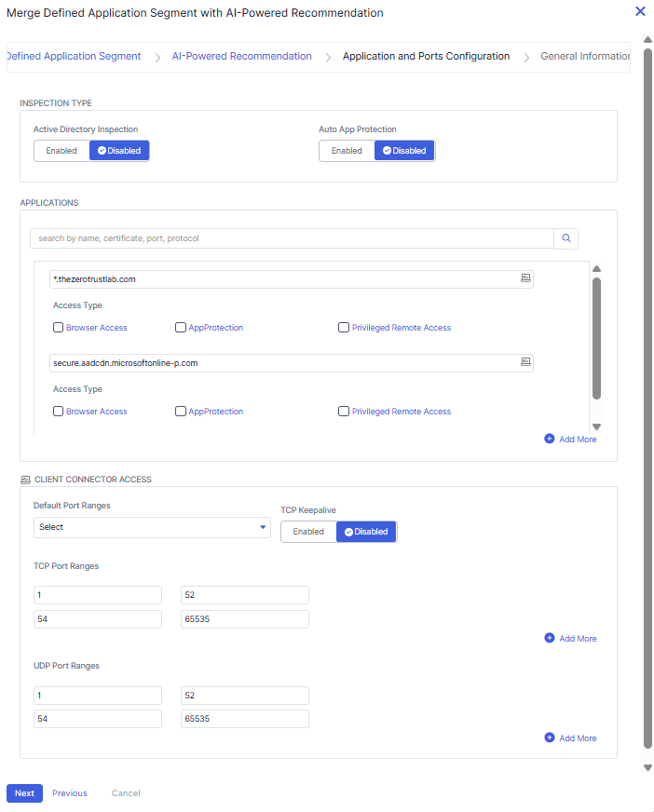Enable Auto App Protection
The height and width of the screenshot is (812, 654).
347,151
